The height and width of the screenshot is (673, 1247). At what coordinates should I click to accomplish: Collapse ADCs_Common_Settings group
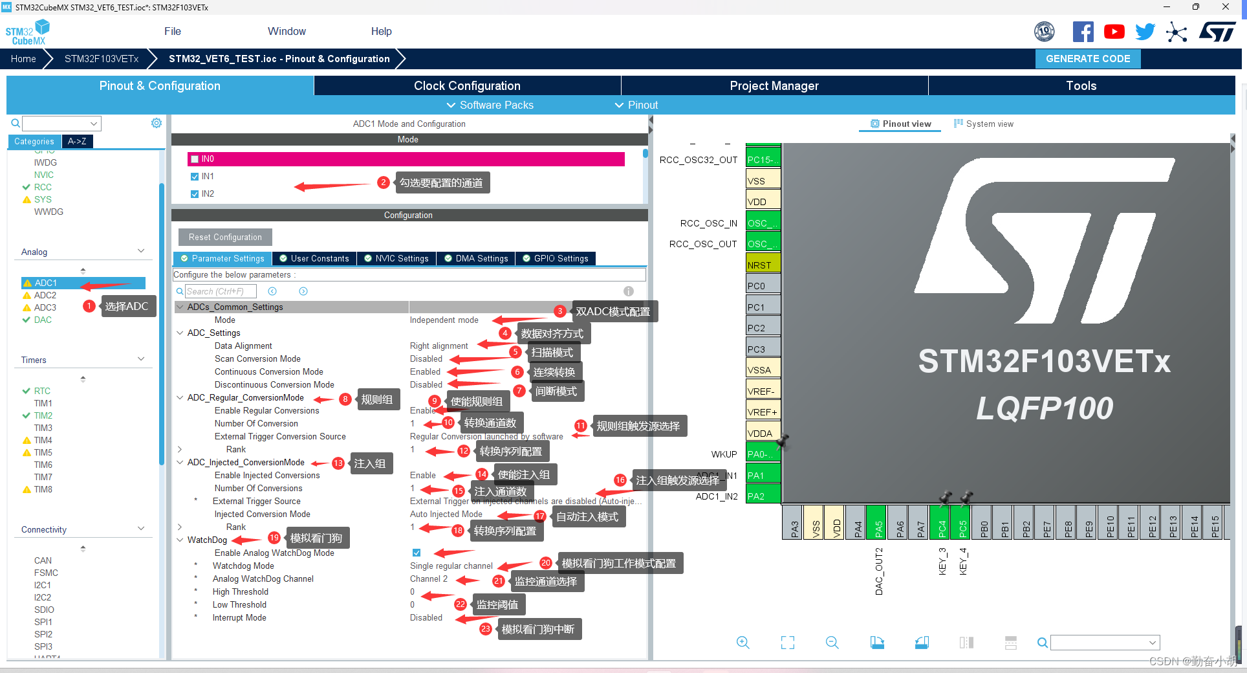(180, 307)
